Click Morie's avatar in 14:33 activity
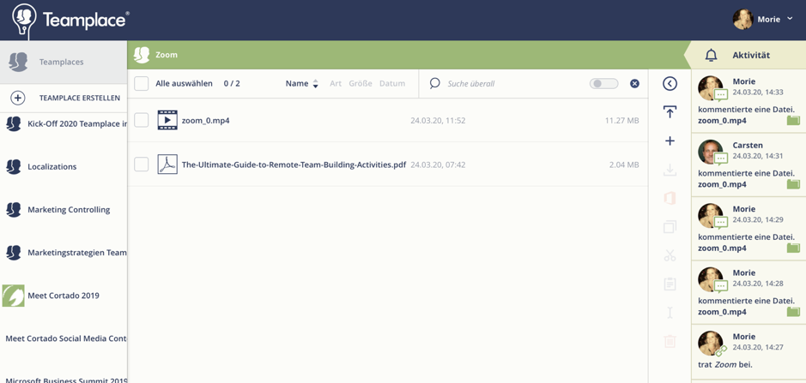Viewport: 806px width, 383px height. click(711, 88)
